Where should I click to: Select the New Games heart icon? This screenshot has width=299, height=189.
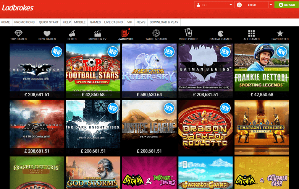(x=47, y=34)
